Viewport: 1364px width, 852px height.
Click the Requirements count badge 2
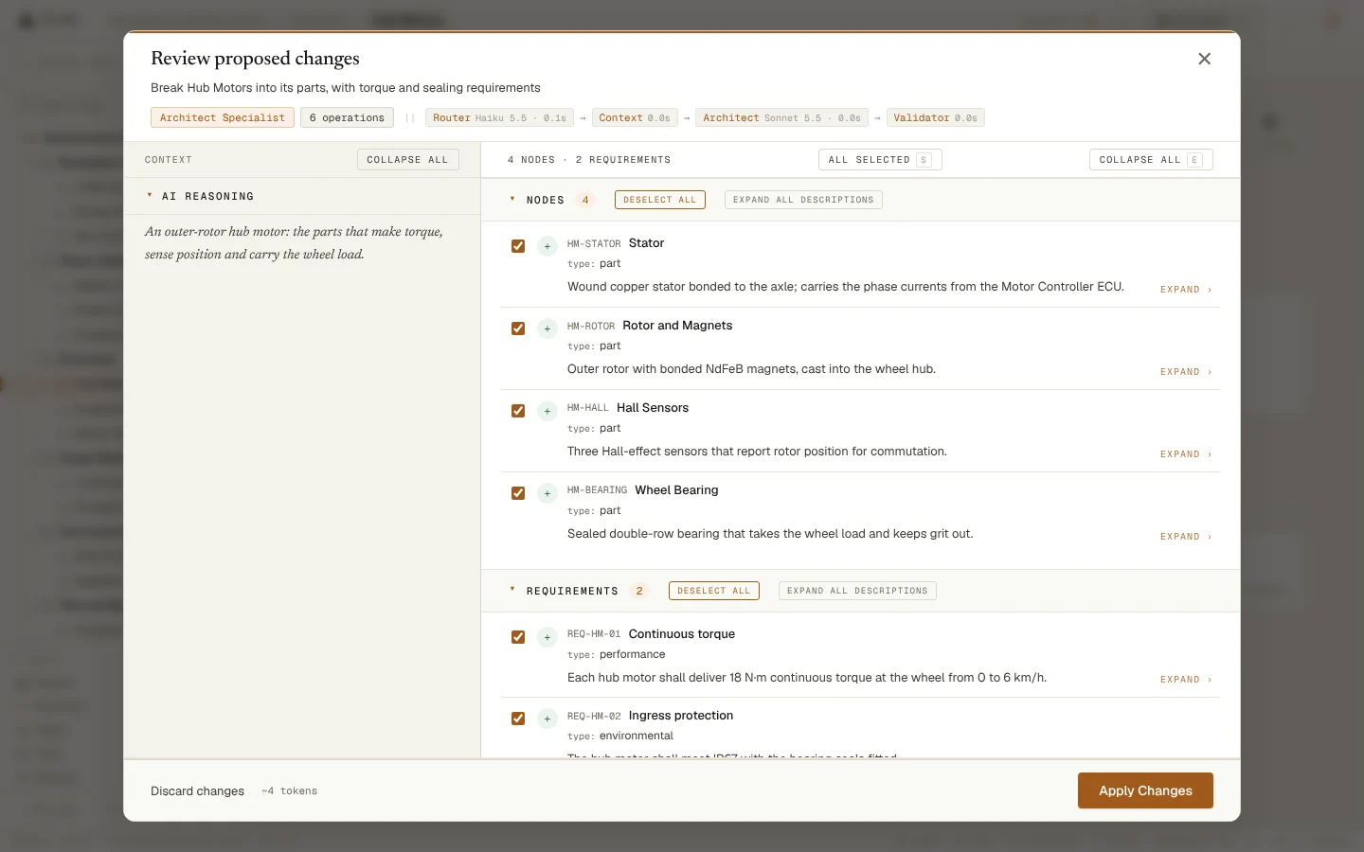pos(639,591)
